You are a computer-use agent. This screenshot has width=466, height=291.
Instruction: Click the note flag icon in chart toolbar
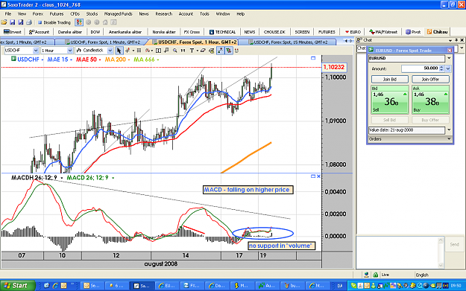pos(166,51)
